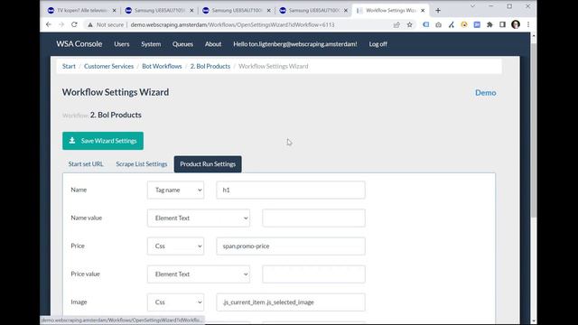Open the tab search chevron
The height and width of the screenshot is (325, 578).
coord(472,6)
